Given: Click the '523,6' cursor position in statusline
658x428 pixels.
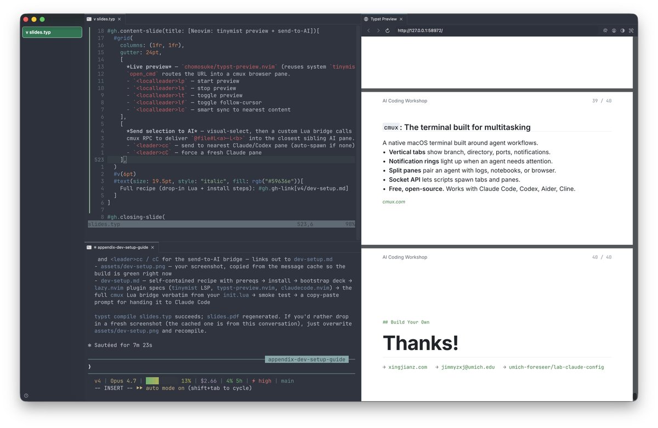Looking at the screenshot, I should click(x=305, y=224).
